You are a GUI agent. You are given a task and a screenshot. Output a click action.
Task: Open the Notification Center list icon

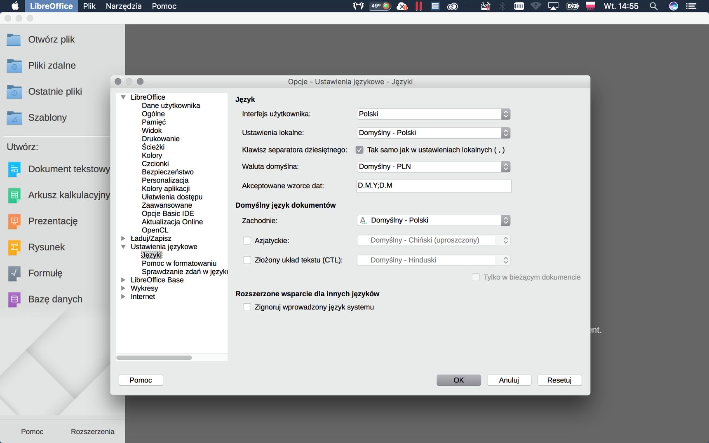point(691,6)
